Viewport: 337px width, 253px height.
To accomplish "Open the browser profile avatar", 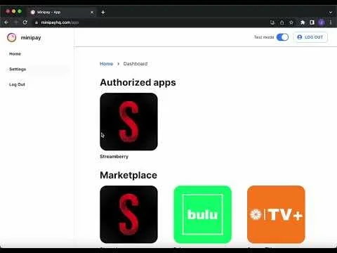I will (x=322, y=22).
